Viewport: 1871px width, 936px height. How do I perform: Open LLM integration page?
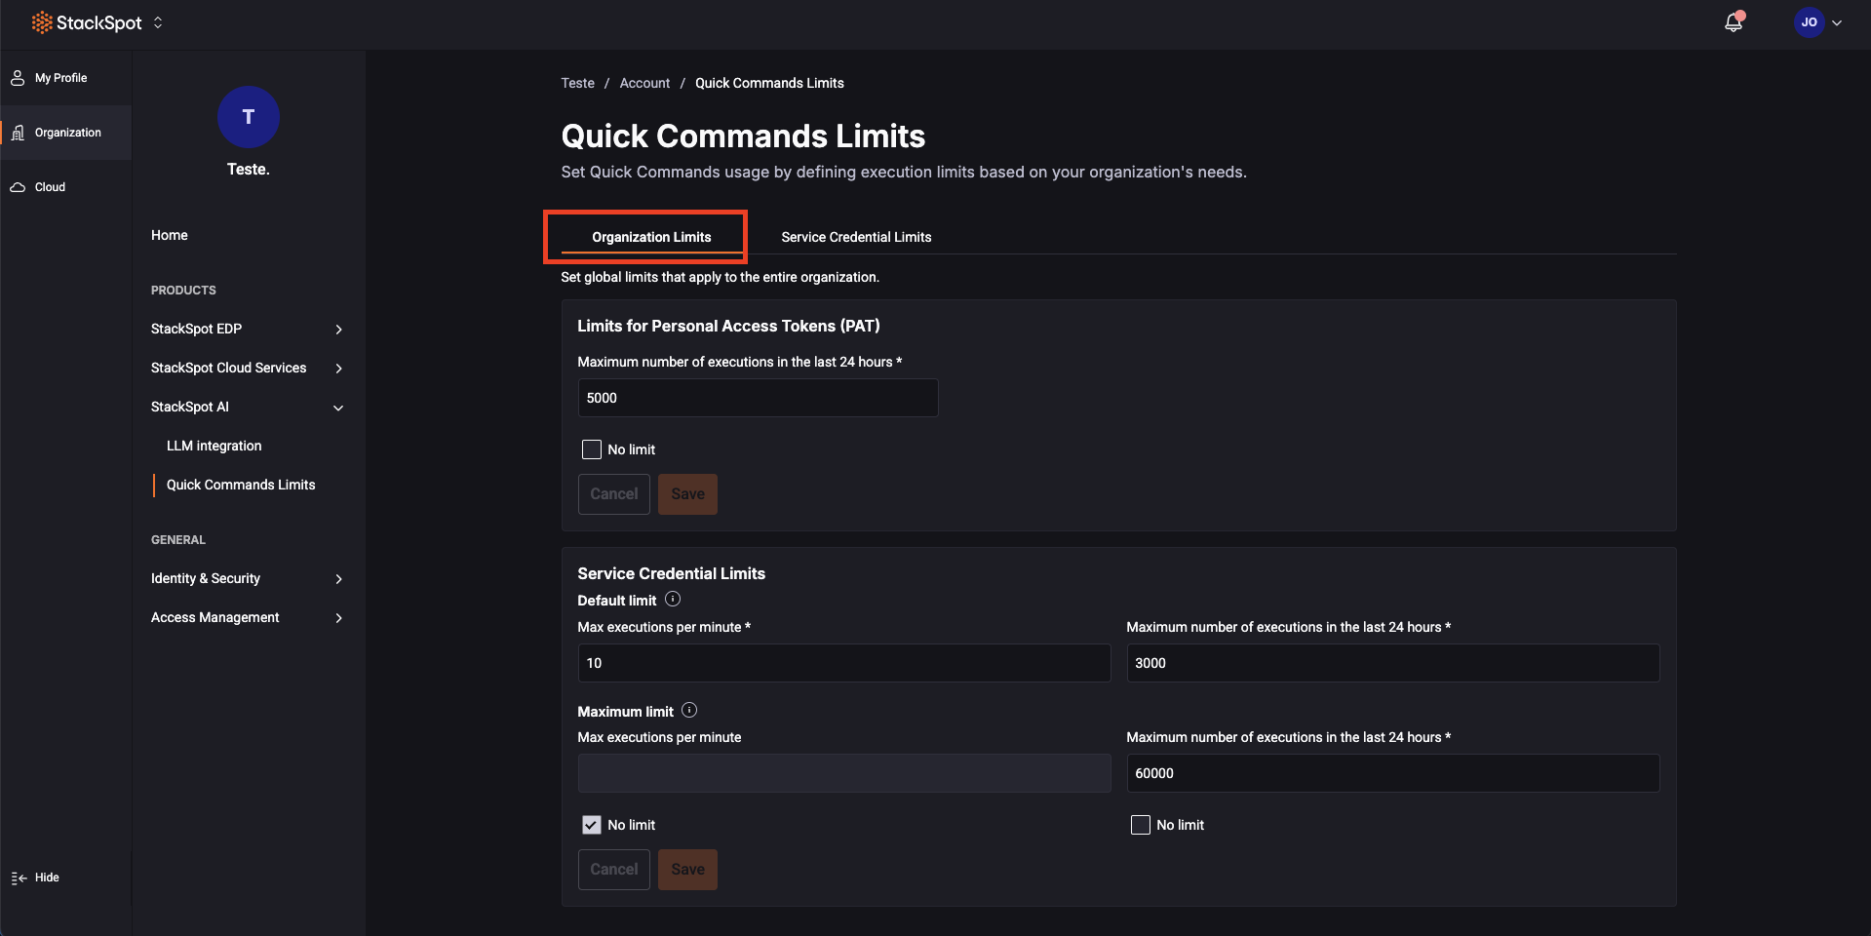tap(214, 446)
